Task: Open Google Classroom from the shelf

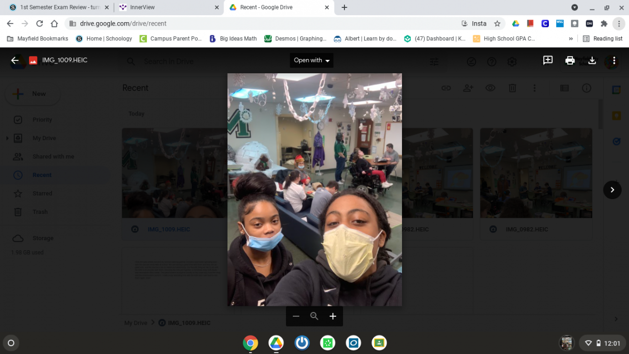Action: point(379,343)
